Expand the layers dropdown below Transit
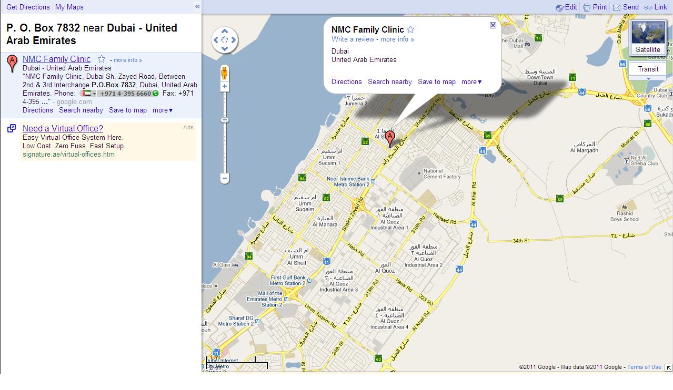 (648, 79)
